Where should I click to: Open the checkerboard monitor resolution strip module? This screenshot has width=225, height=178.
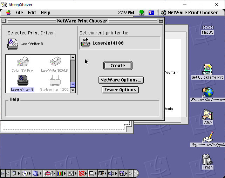[72, 173]
